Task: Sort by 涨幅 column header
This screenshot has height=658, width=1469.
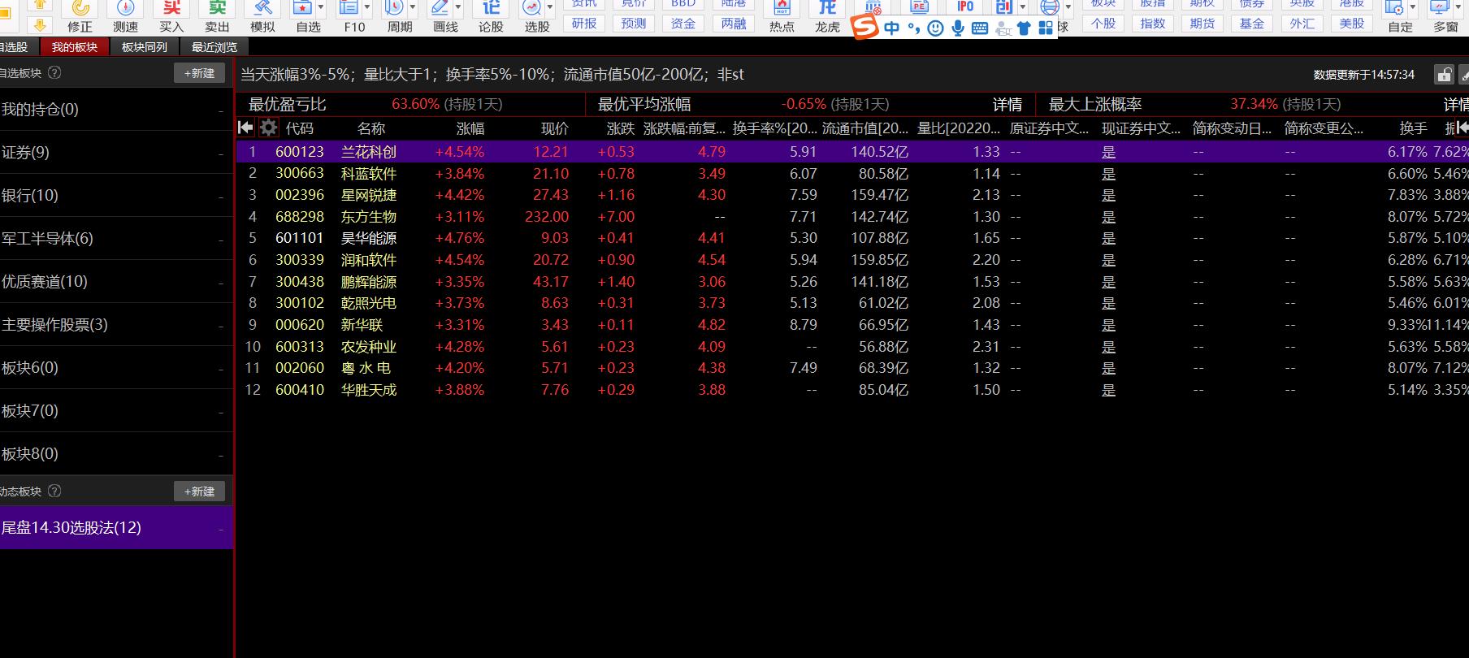Action: point(470,128)
